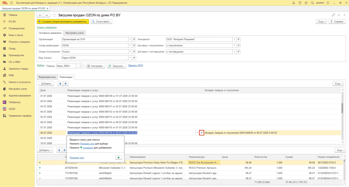Viewport: 349px width, 187px height.
Task: Open the selected Реализация document icon
Action: (x=201, y=133)
